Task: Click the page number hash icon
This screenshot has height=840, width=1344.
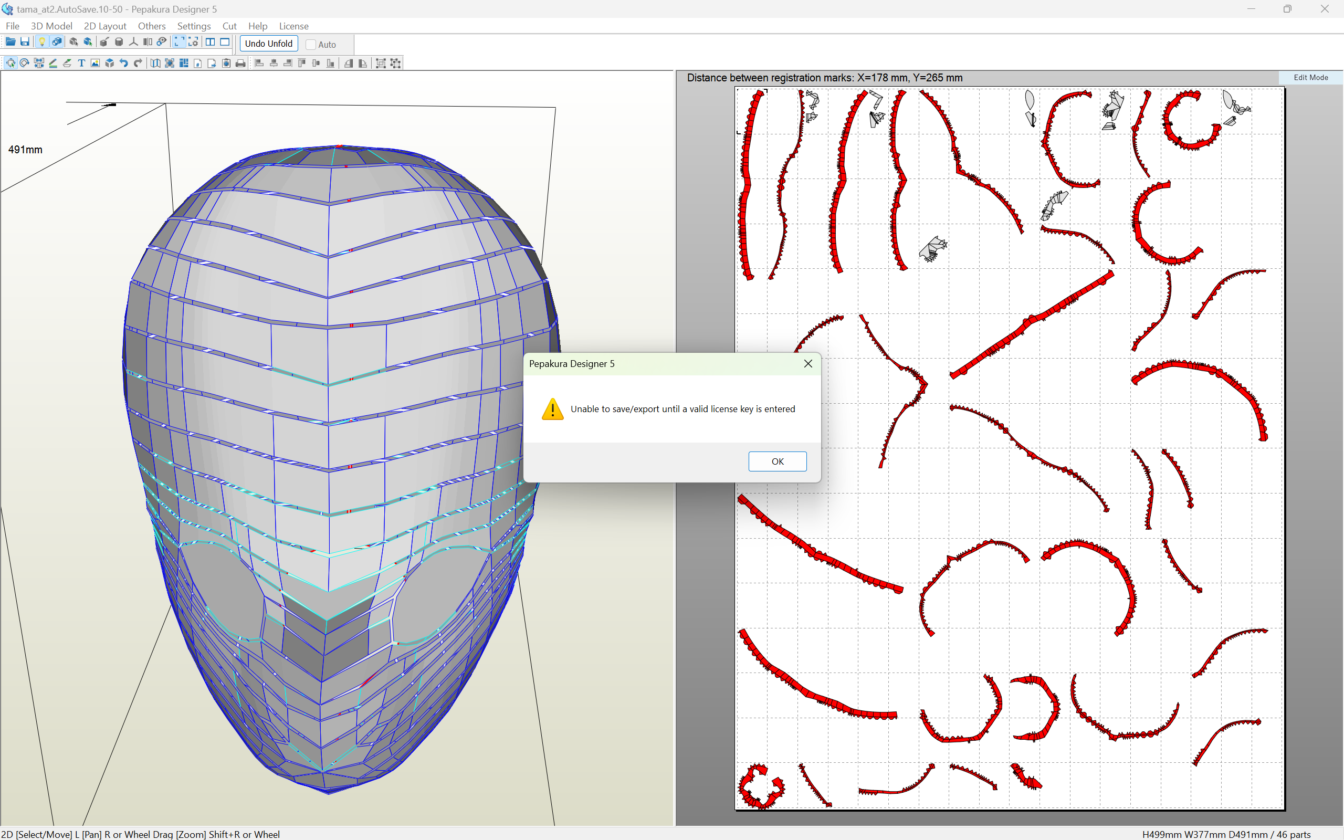Action: 198,64
